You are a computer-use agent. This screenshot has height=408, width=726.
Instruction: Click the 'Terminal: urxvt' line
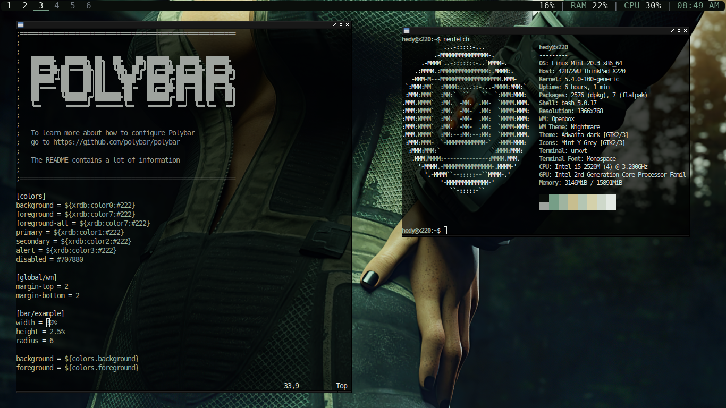pyautogui.click(x=563, y=151)
